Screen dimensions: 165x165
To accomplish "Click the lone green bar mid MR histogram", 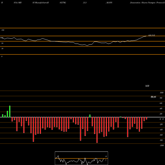I will point(90,116).
